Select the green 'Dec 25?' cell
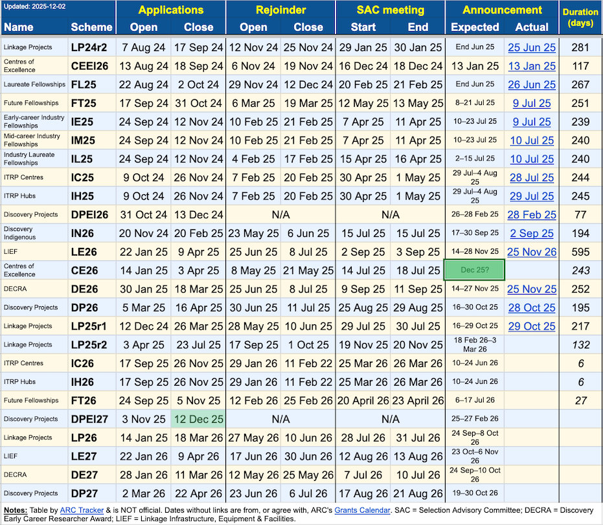 coord(475,271)
